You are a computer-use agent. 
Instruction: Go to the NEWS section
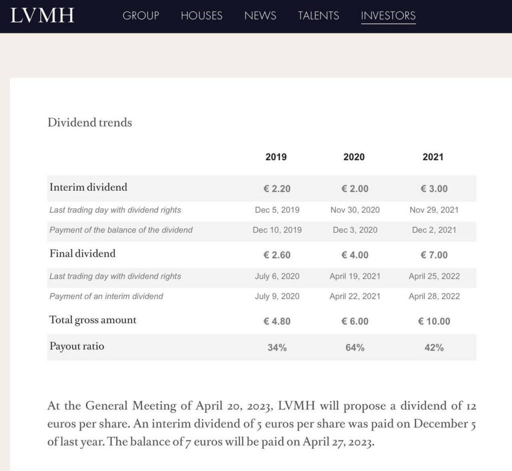tap(260, 16)
